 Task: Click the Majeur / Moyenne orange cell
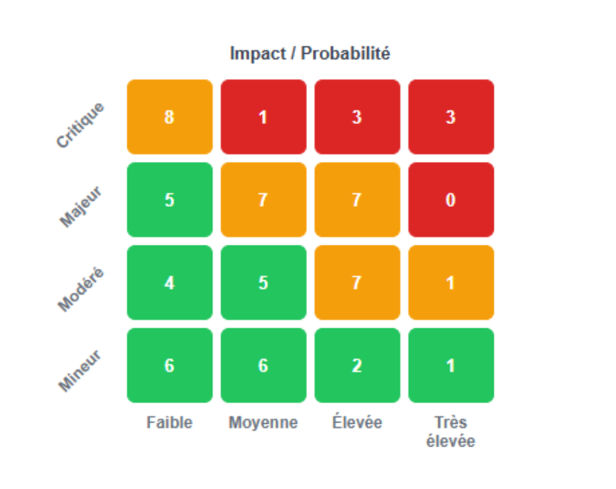point(263,200)
